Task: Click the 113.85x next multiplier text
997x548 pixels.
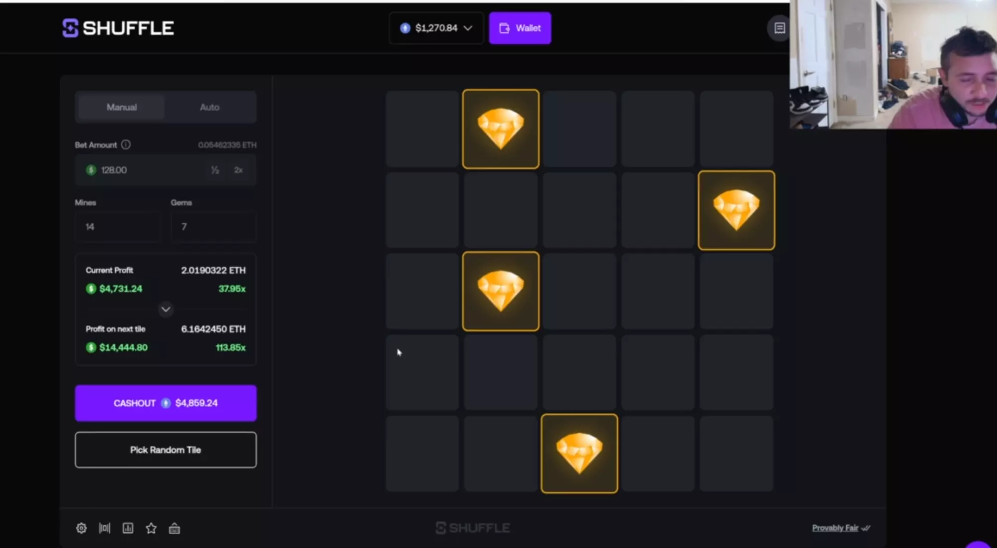Action: 231,347
